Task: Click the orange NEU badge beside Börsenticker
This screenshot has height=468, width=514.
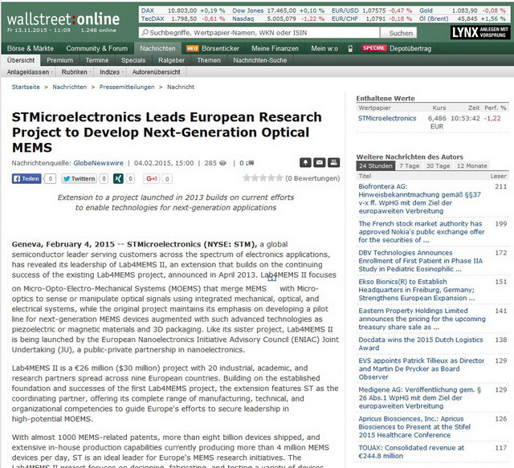Action: coord(193,48)
